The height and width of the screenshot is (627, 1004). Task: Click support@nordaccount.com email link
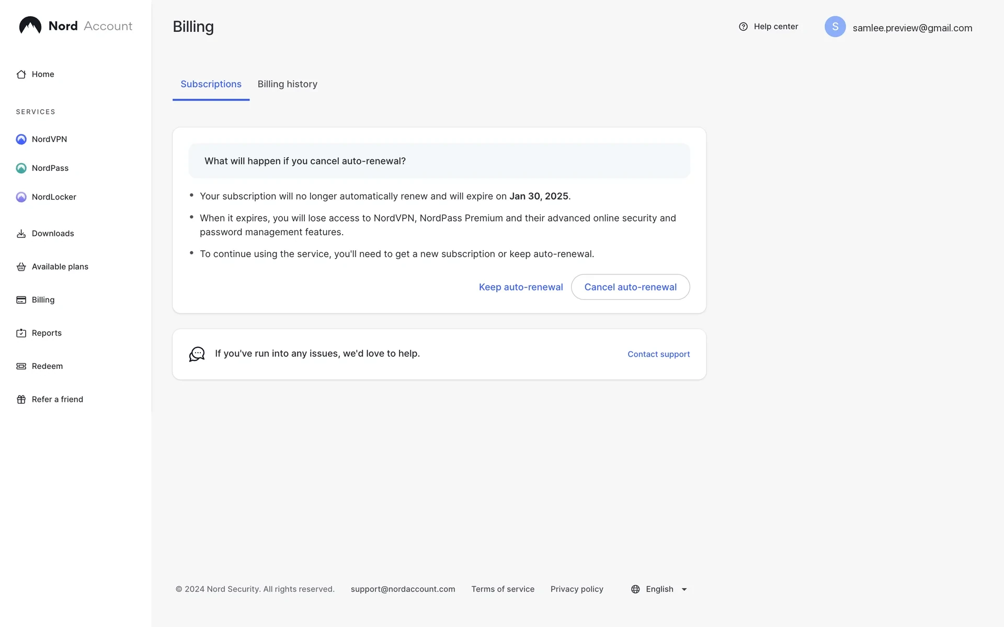point(403,589)
